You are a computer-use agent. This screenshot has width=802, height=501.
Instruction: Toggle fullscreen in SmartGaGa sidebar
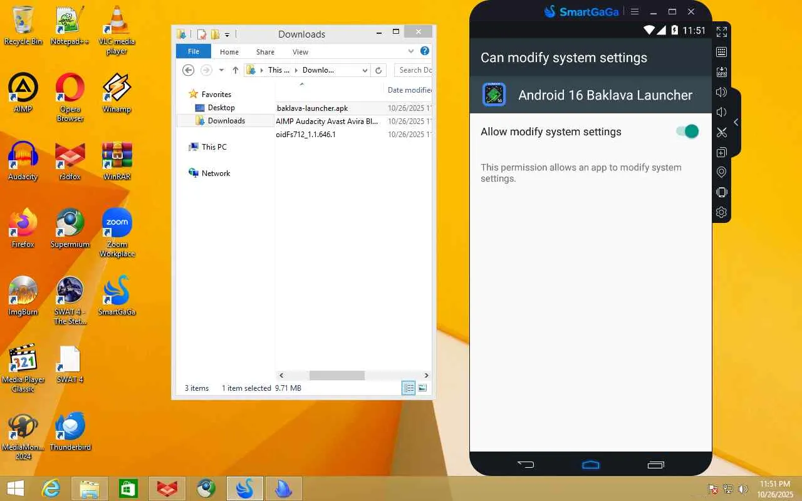pos(721,31)
